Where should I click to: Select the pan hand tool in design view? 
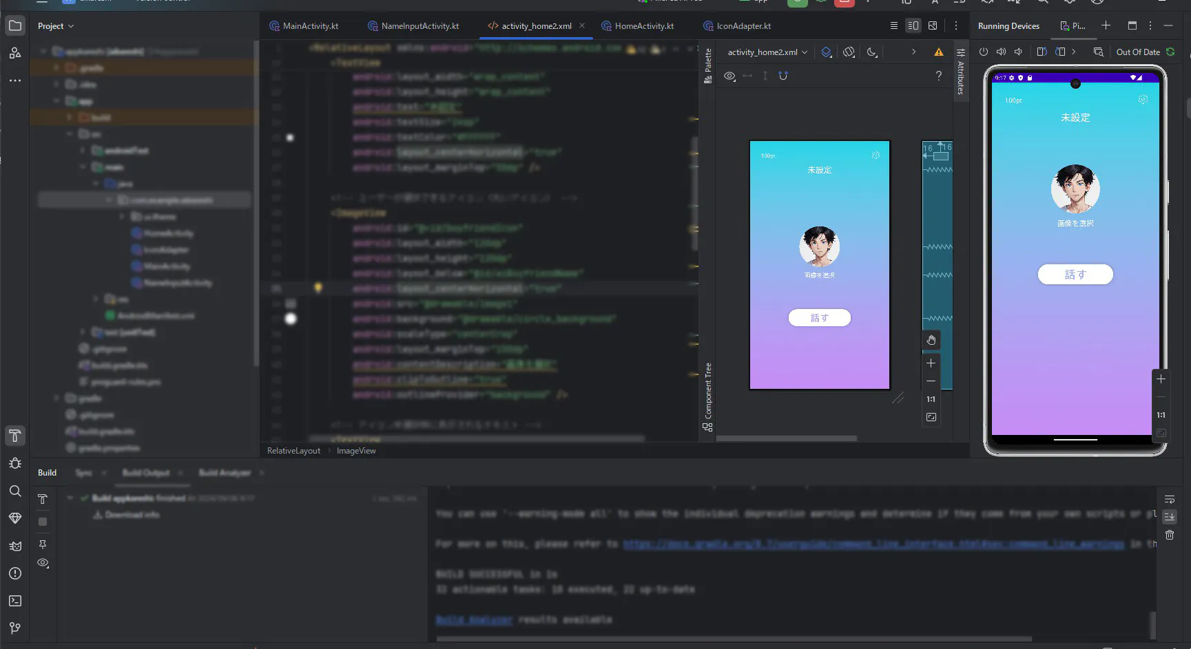931,340
